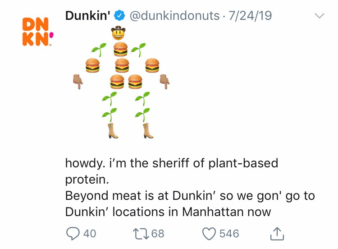Image resolution: width=338 pixels, height=249 pixels.
Task: Click the 40 replies count
Action: point(90,234)
